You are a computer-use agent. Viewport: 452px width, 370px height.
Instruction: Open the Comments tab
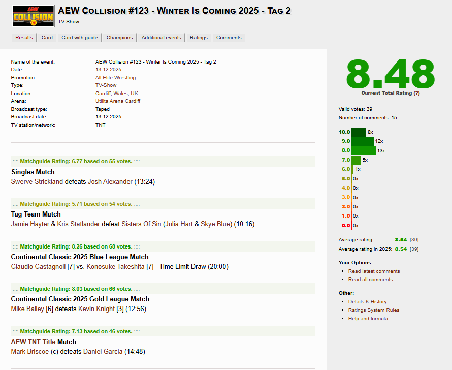click(229, 38)
